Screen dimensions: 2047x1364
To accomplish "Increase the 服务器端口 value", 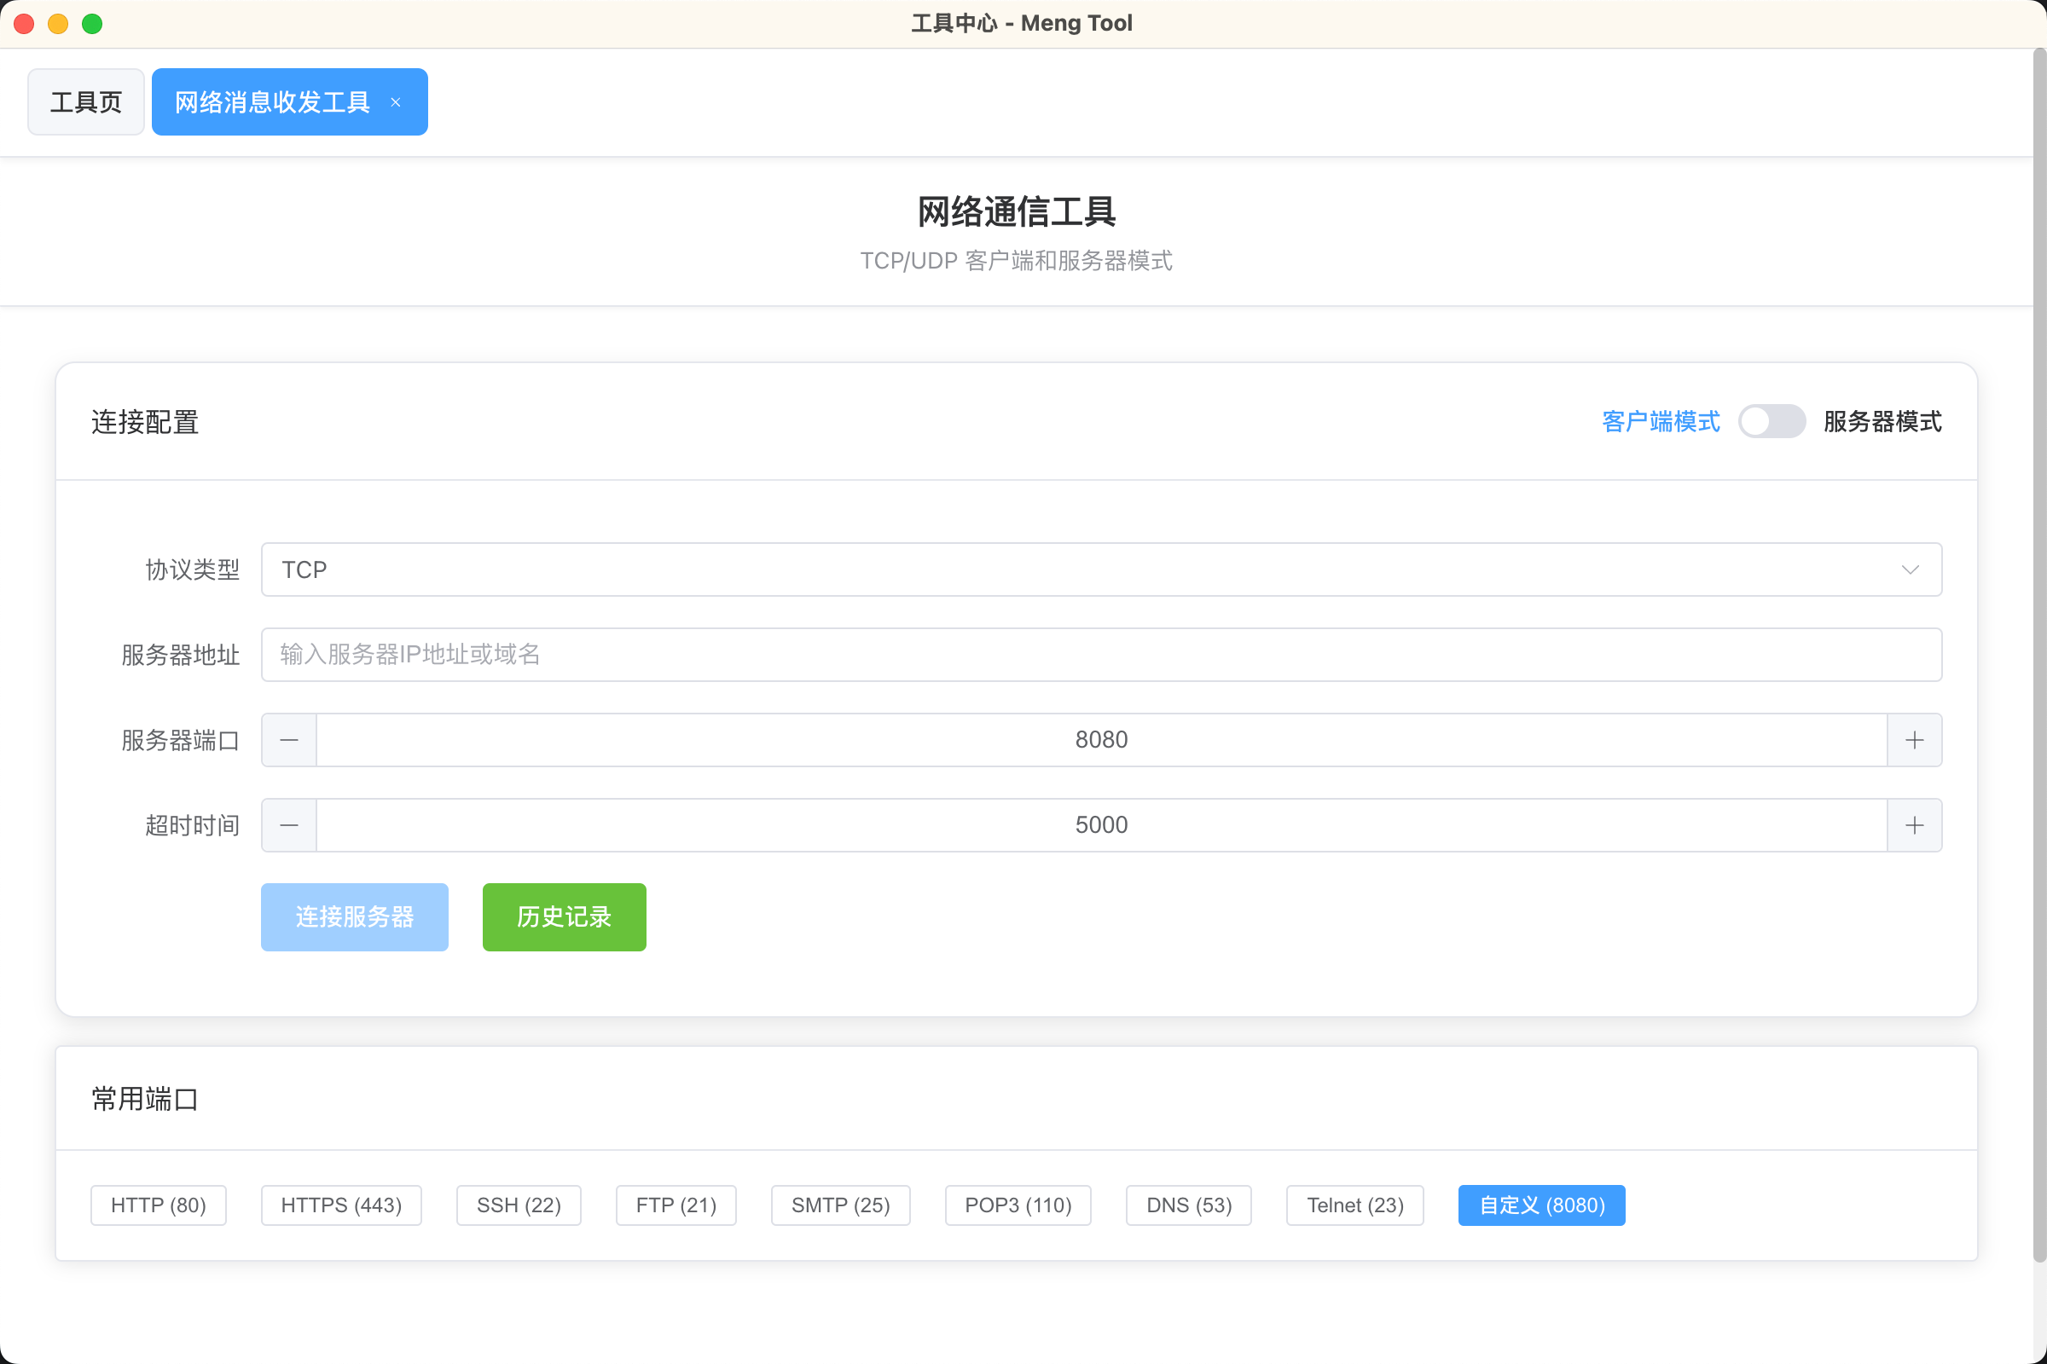I will coord(1915,739).
